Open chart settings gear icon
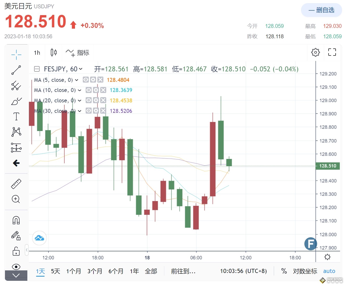Screen dimensions: 345x286 [315, 52]
